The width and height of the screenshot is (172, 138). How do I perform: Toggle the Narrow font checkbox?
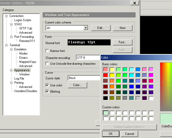pos(47,51)
